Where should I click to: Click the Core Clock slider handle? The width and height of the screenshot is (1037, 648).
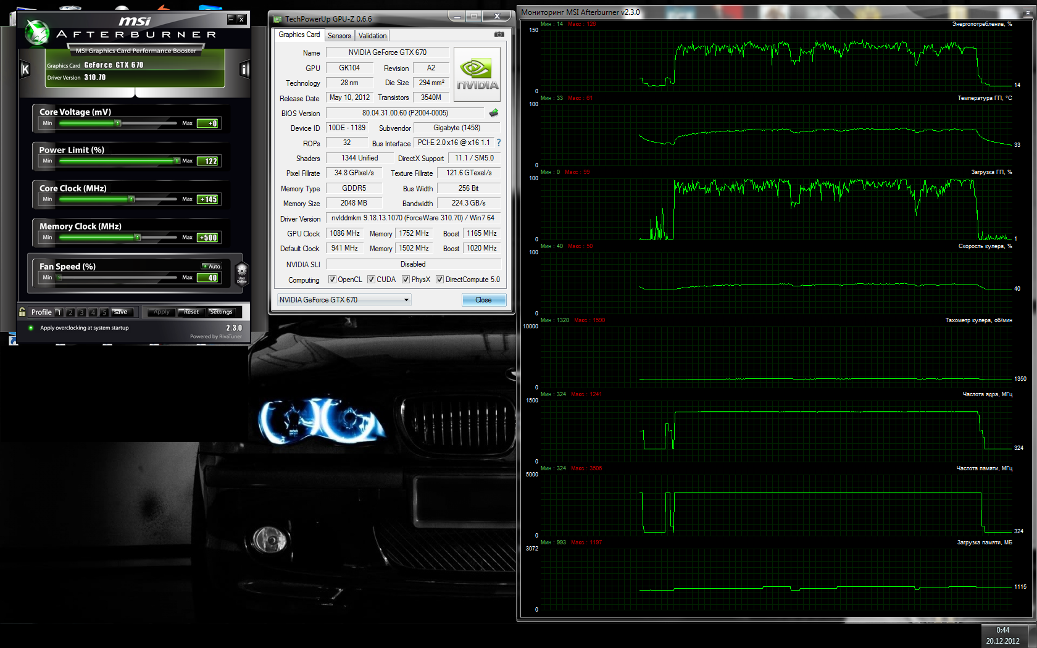coord(131,199)
